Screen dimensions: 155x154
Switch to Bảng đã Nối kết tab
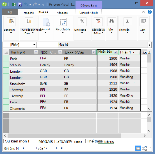pyautogui.click(x=89, y=13)
